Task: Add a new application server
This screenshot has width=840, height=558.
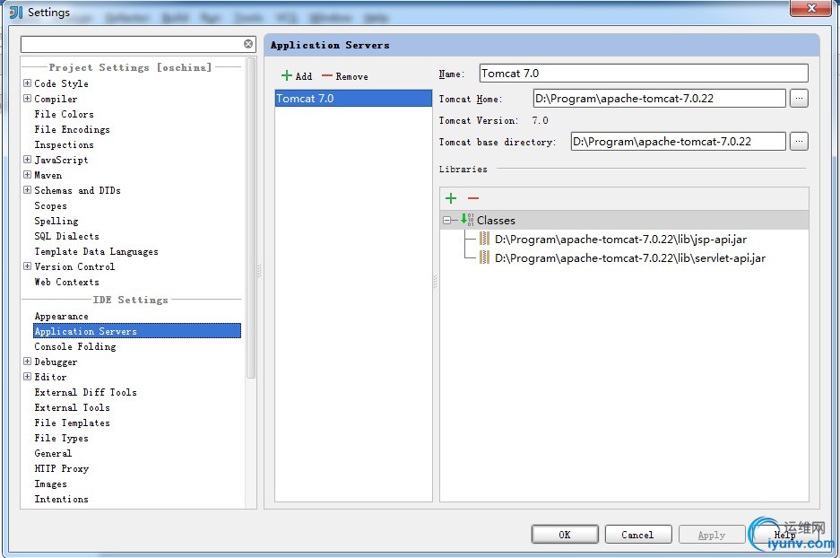Action: [297, 76]
